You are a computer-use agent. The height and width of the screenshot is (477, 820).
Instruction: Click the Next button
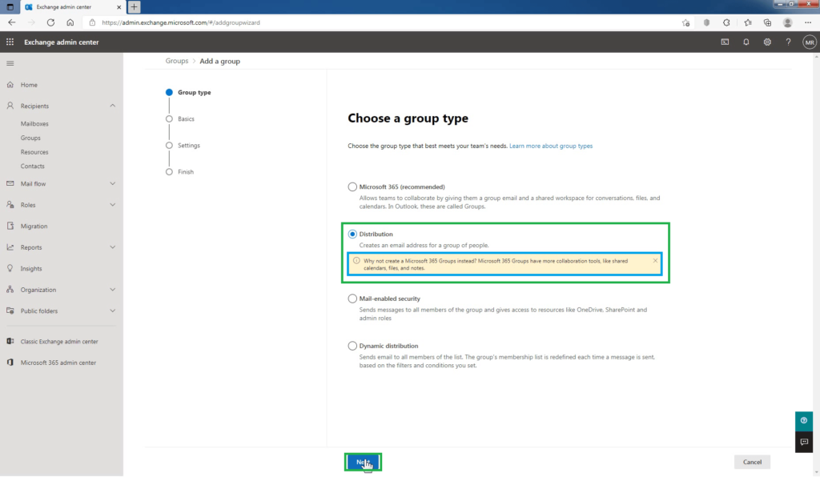pyautogui.click(x=363, y=462)
